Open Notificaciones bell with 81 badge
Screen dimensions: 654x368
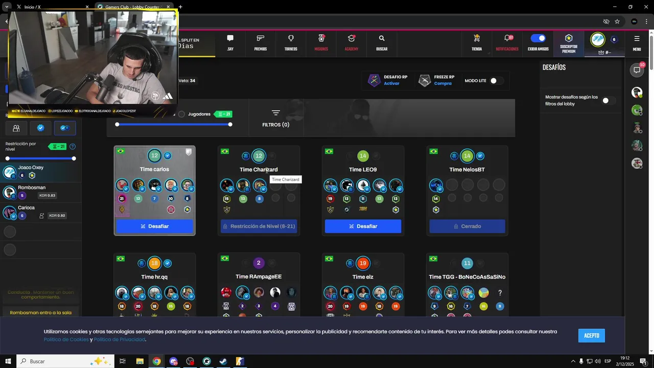507,38
